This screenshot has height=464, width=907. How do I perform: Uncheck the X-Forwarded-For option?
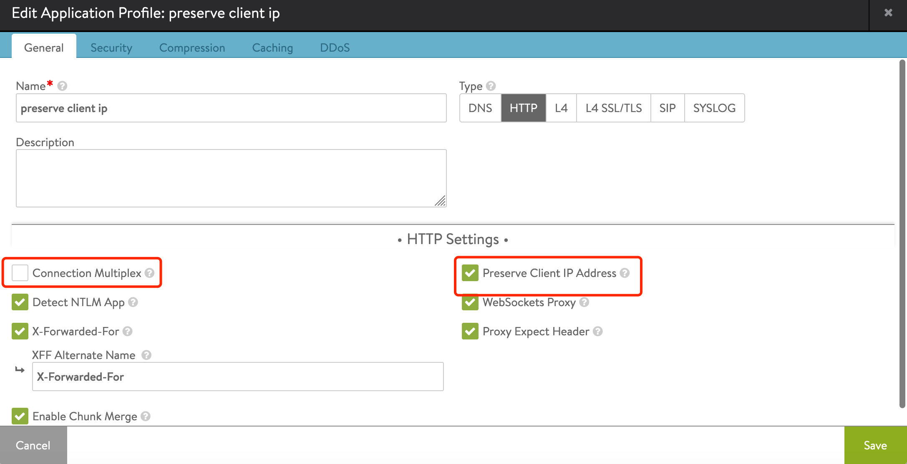20,331
